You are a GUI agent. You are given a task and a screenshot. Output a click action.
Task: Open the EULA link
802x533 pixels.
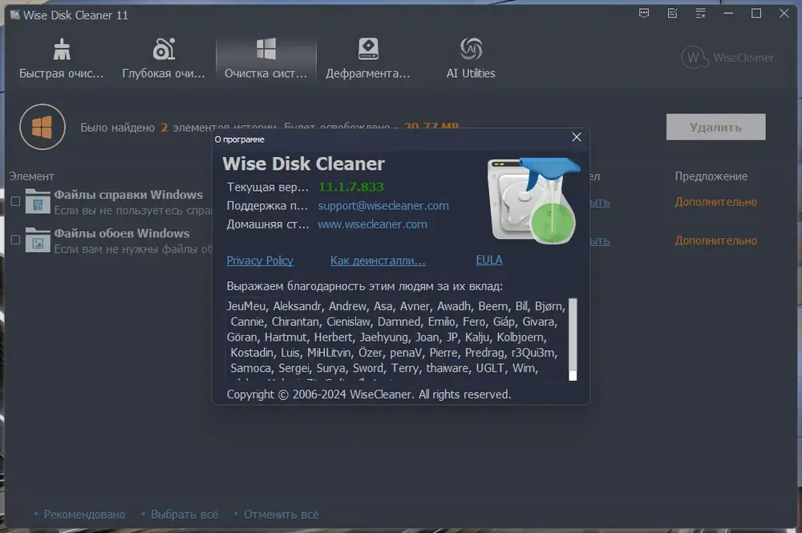488,260
